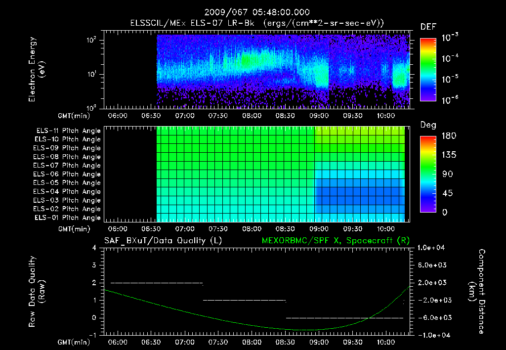Click the ELS-03 Pitch Angle row label
Viewport: 506px width, 350px height.
(67, 201)
